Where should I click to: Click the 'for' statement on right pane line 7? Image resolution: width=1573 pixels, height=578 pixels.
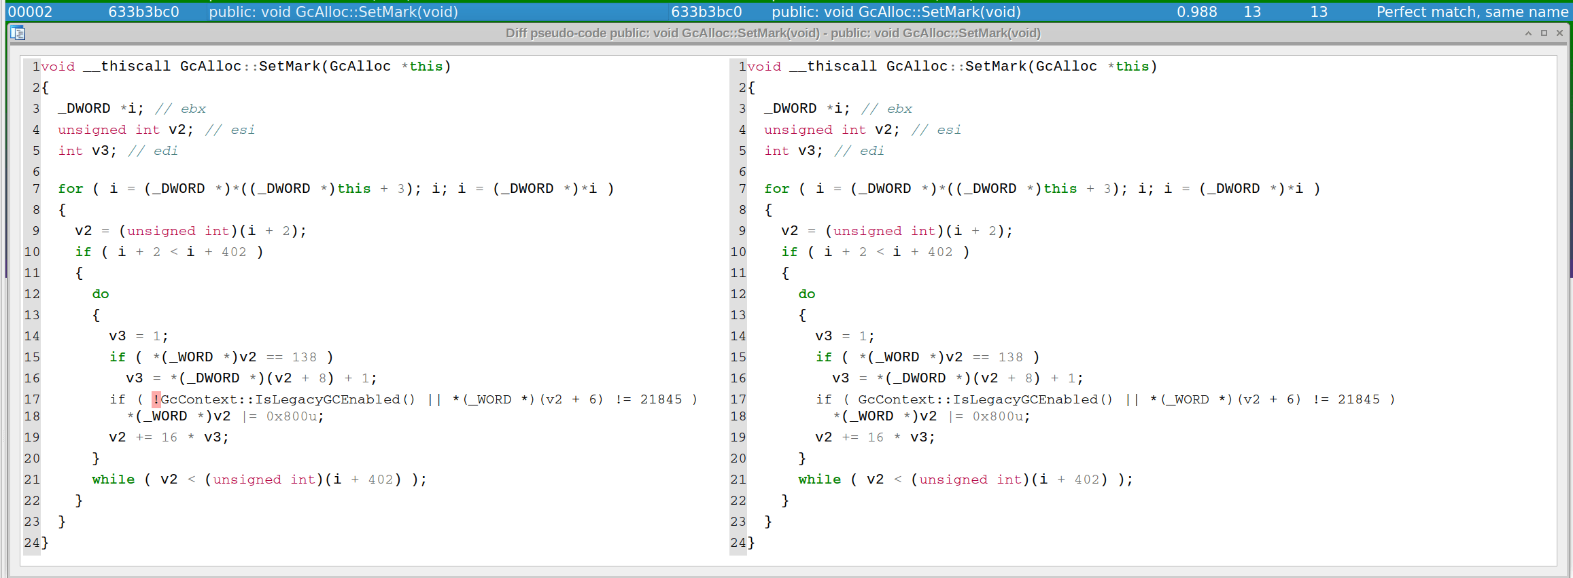click(1042, 189)
